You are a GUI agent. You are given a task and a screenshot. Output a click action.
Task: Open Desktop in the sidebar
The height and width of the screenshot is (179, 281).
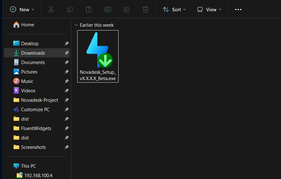point(37,43)
